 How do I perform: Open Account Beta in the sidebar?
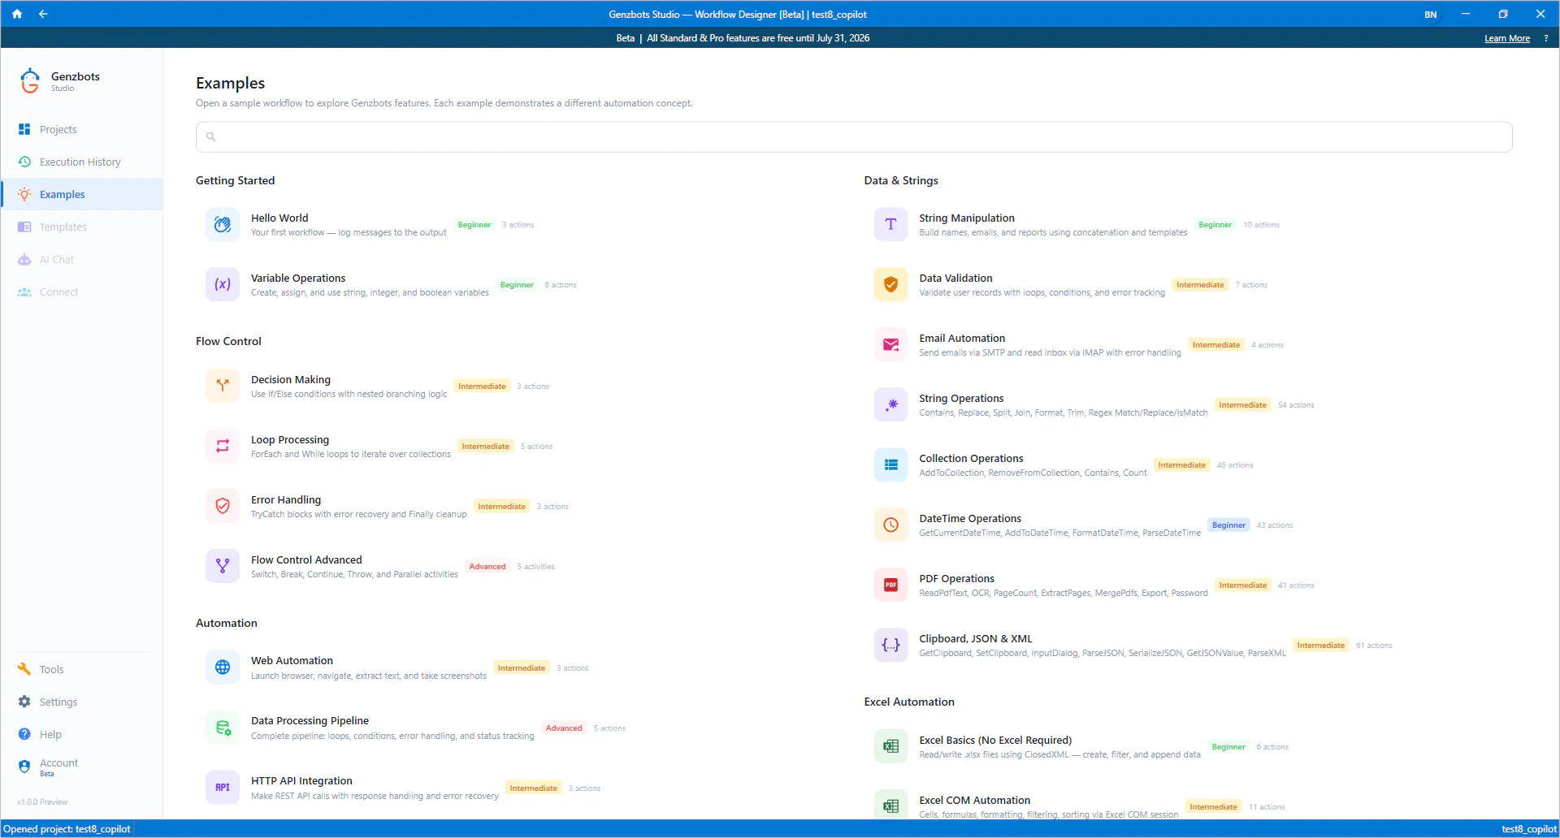pyautogui.click(x=81, y=767)
